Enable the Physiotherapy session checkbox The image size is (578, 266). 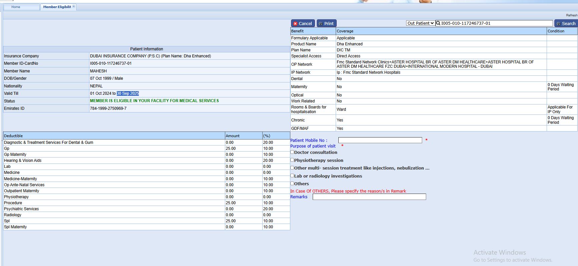(x=292, y=160)
